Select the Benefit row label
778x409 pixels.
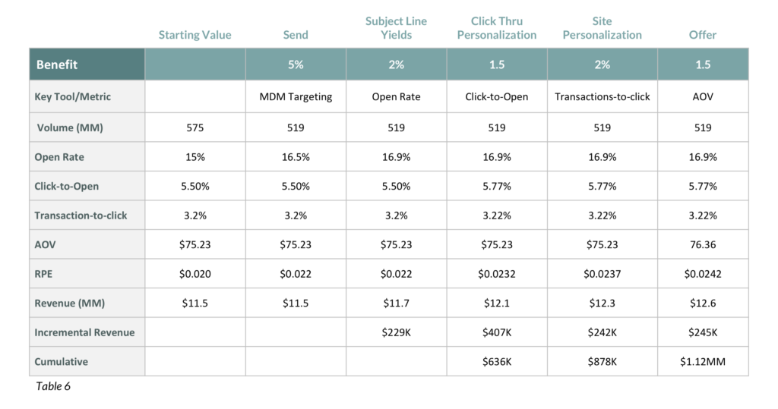tap(57, 64)
